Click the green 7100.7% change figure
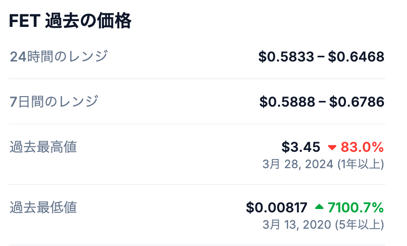Image resolution: width=407 pixels, height=246 pixels. click(x=356, y=208)
